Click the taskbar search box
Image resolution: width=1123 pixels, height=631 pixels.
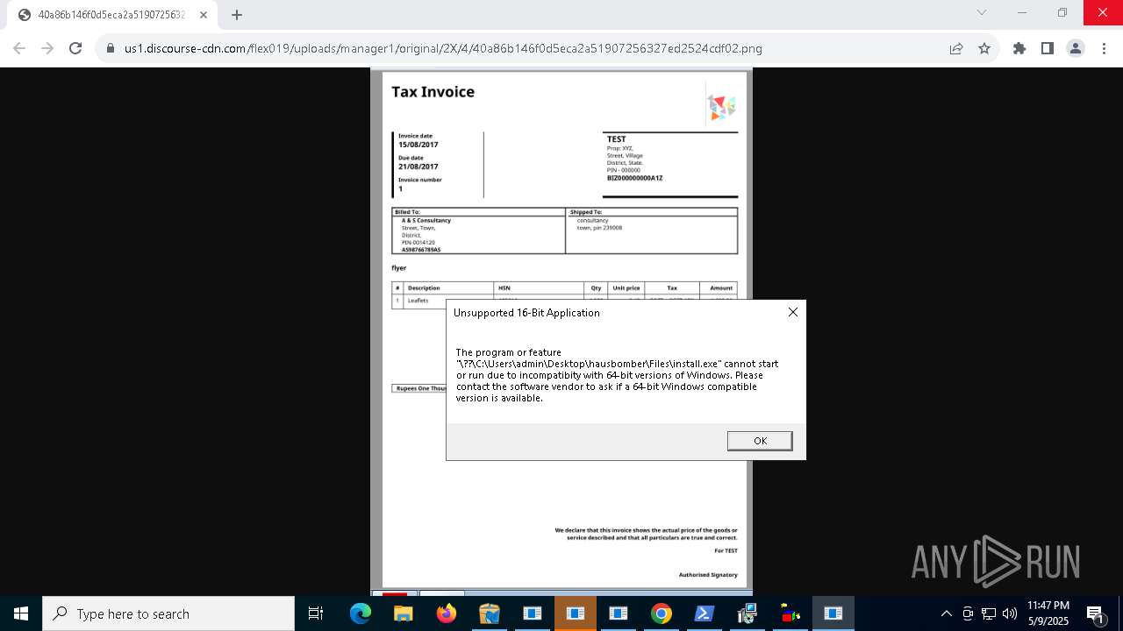tap(168, 613)
